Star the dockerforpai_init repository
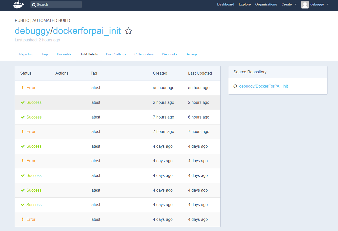338x231 pixels. [x=129, y=31]
